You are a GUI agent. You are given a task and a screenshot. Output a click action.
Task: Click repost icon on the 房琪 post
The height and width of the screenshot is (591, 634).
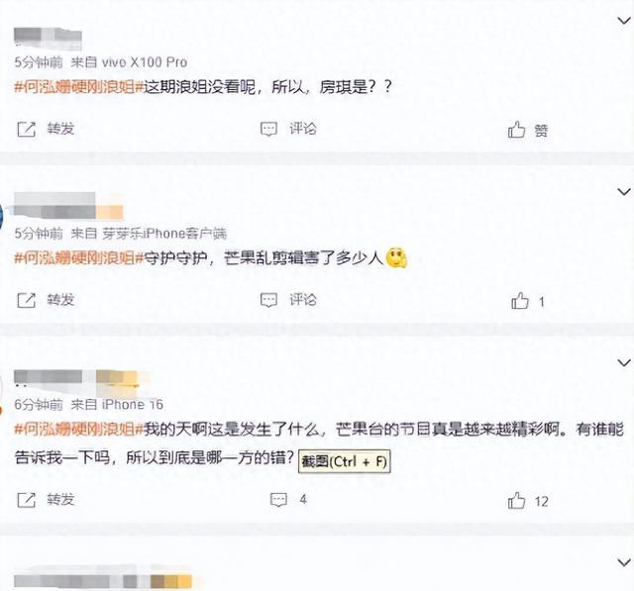[27, 130]
